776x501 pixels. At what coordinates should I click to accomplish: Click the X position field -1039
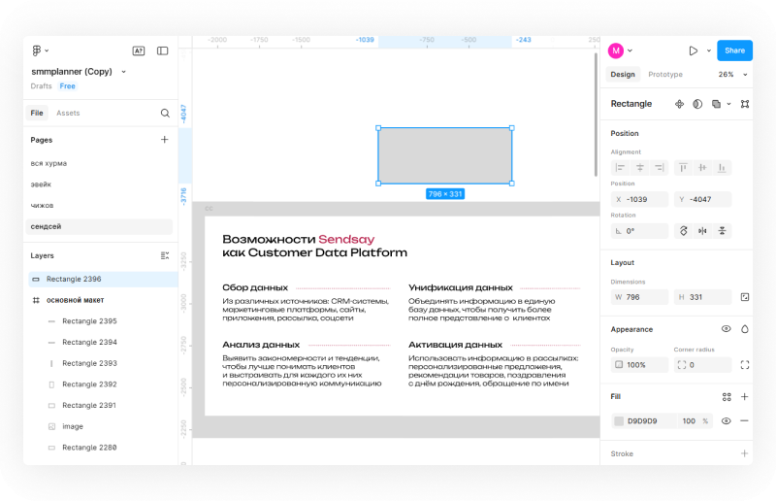click(x=639, y=199)
